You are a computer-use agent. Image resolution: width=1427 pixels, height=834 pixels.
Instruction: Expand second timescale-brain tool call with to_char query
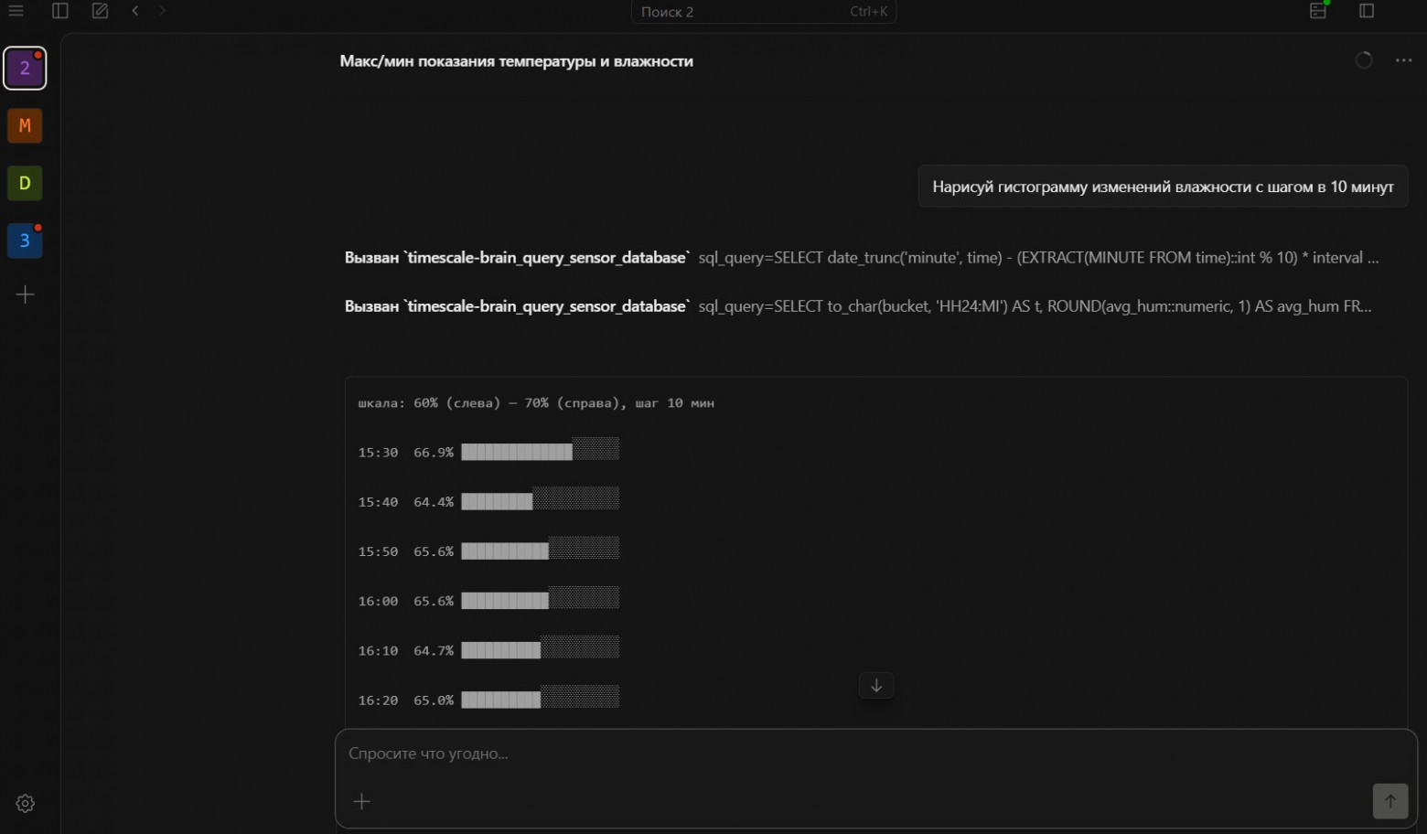(858, 306)
